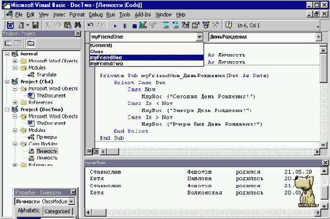This screenshot has width=330, height=219.
Task: Open the Window menu
Action: [164, 15]
